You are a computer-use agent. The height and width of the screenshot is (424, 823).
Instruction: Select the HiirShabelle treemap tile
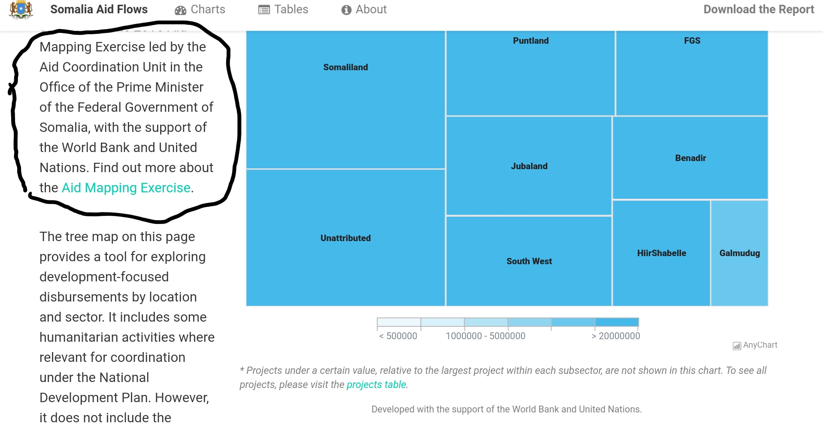(x=661, y=253)
